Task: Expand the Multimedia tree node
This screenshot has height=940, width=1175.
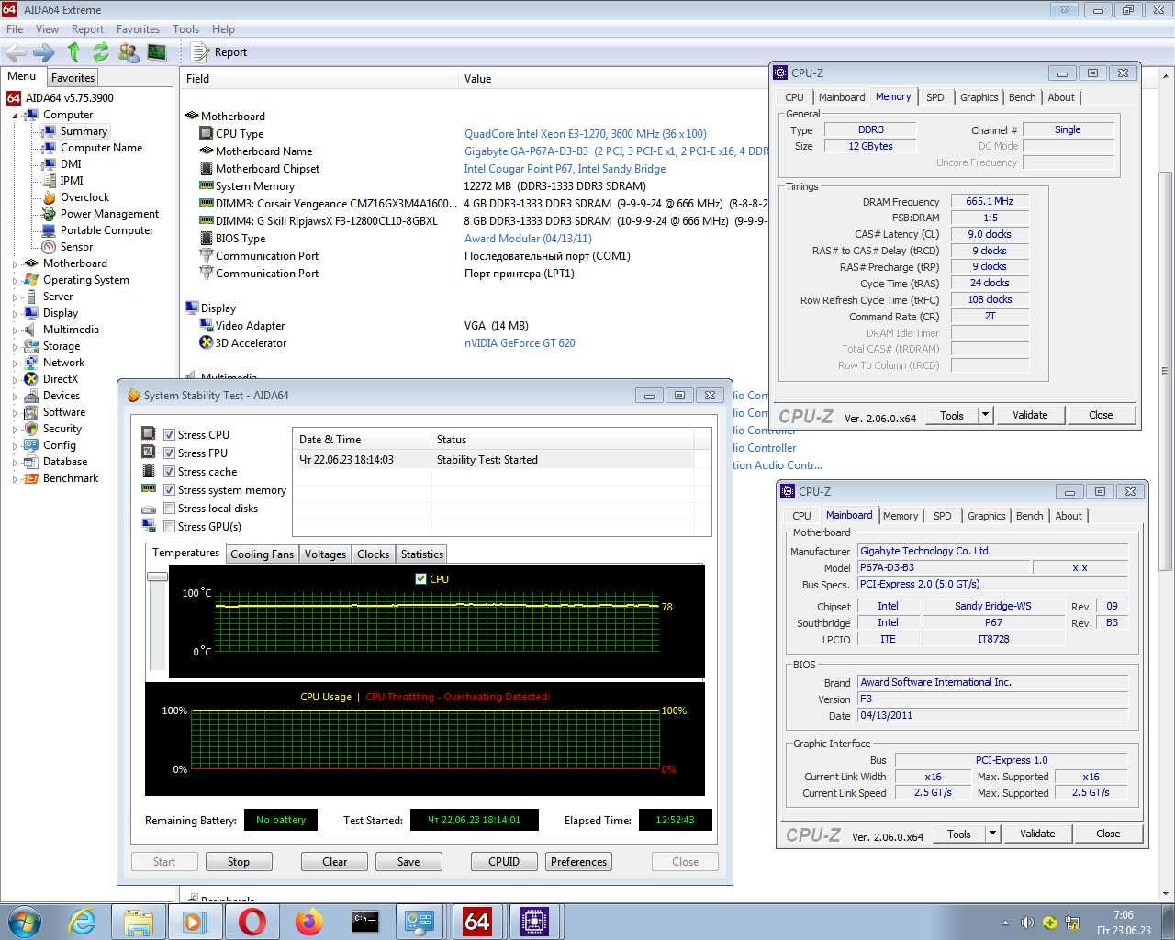Action: (15, 330)
